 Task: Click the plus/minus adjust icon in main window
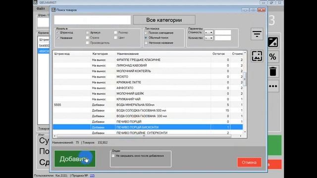pyautogui.click(x=273, y=42)
